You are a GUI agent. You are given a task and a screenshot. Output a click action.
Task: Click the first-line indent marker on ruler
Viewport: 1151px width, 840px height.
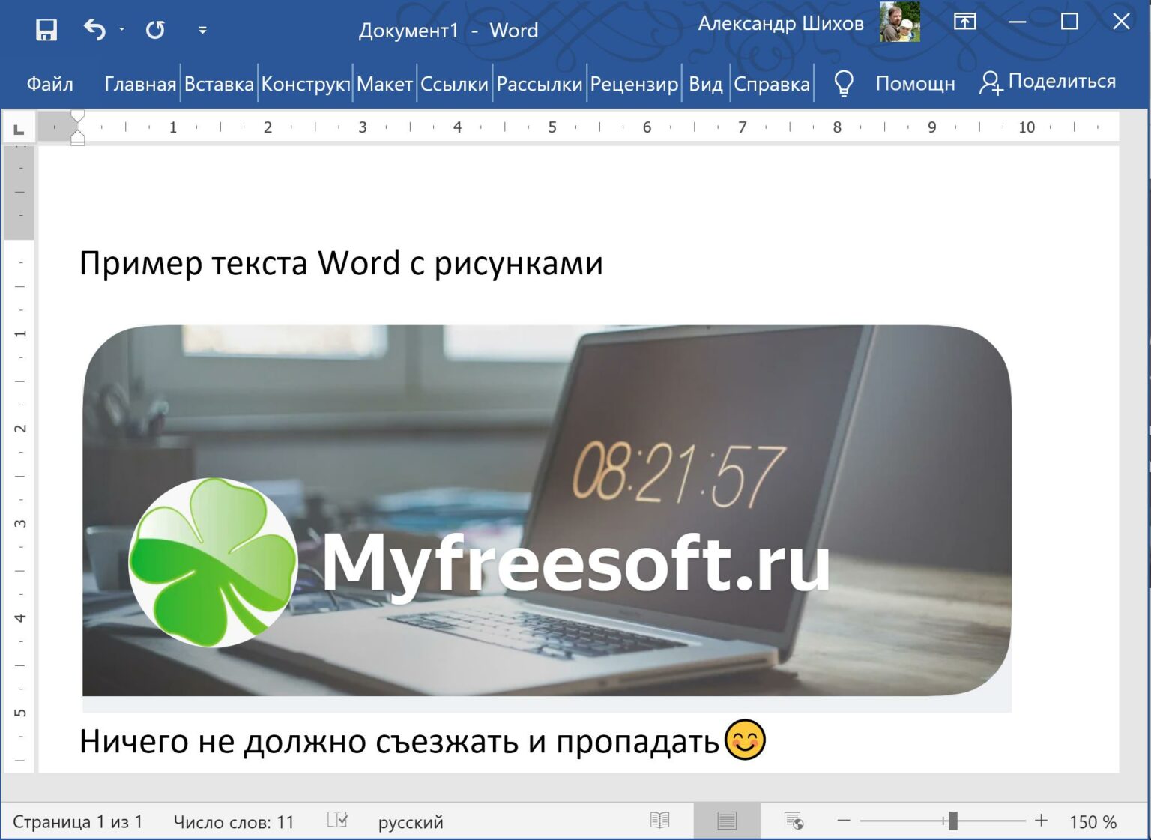[78, 118]
